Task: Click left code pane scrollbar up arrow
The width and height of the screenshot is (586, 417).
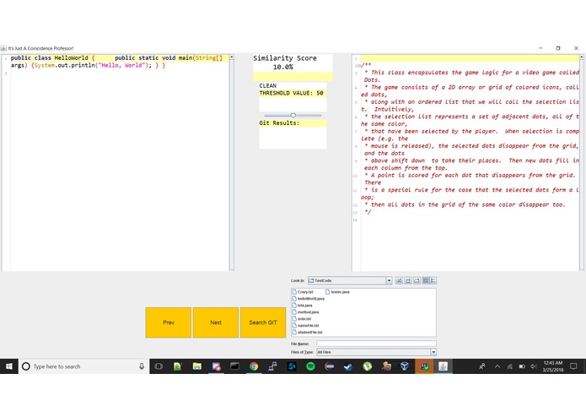Action: (x=232, y=57)
